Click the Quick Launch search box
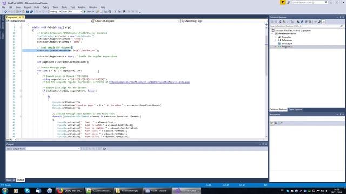 point(310,2)
